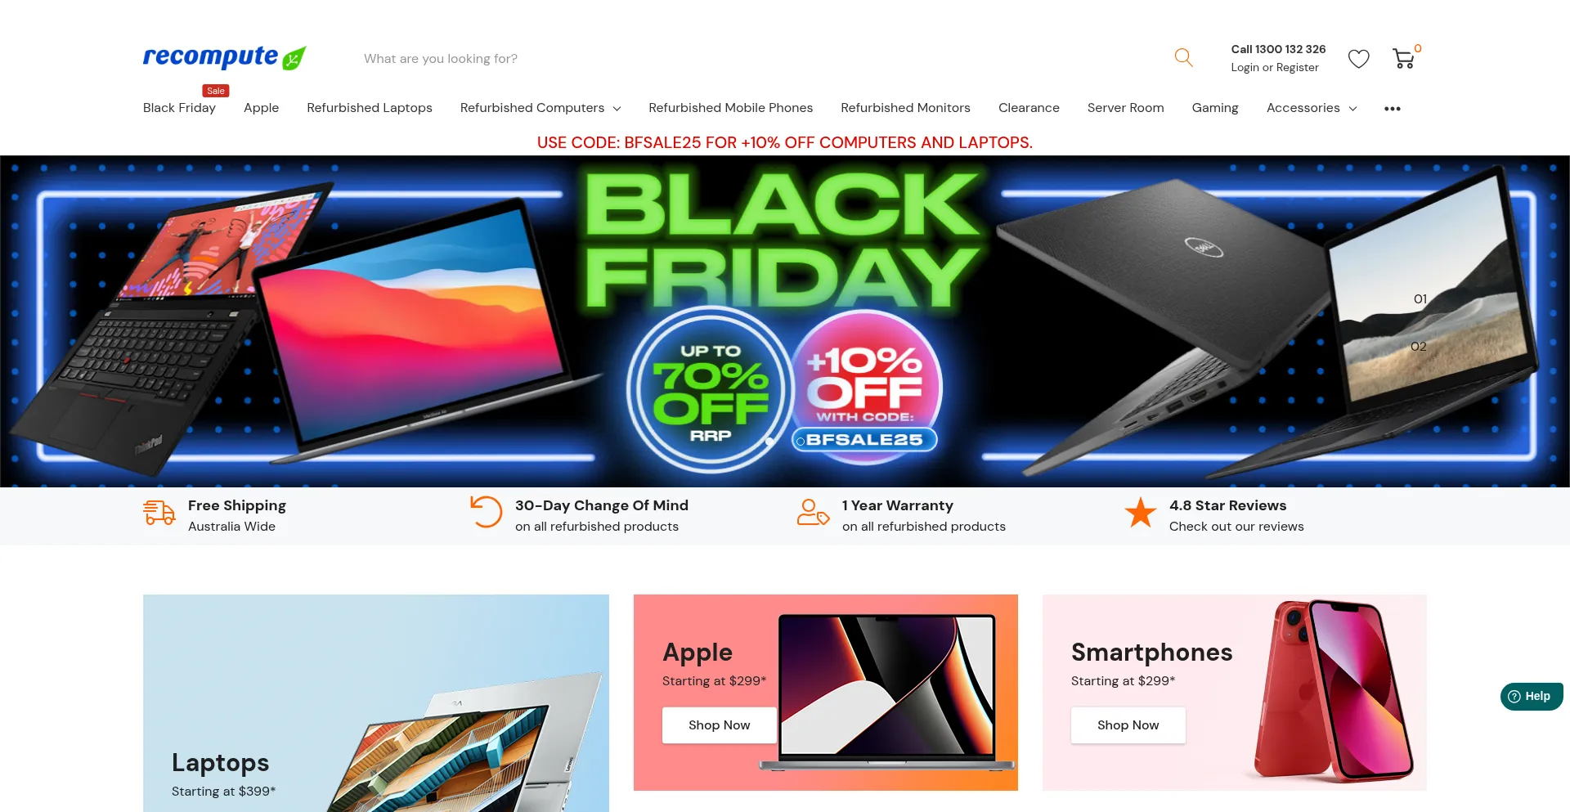Screen dimensions: 1570x812
Task: Click the Free Shipping truck icon
Action: click(x=159, y=513)
